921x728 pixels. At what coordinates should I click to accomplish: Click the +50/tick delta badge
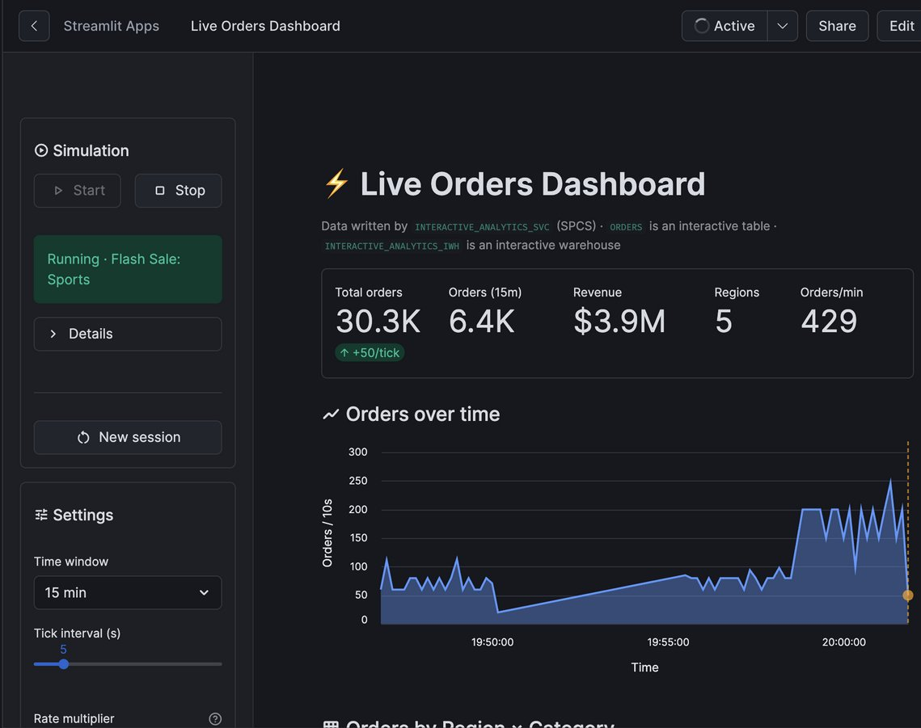click(x=370, y=352)
